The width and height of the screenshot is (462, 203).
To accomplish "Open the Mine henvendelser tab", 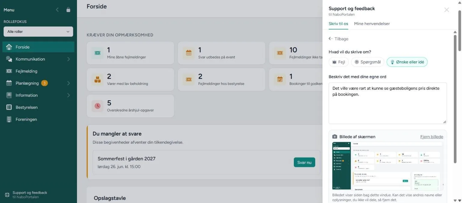I will click(372, 24).
